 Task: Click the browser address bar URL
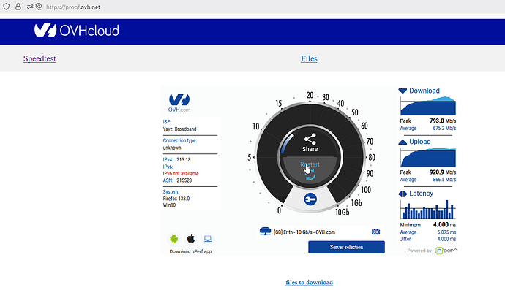[x=73, y=7]
